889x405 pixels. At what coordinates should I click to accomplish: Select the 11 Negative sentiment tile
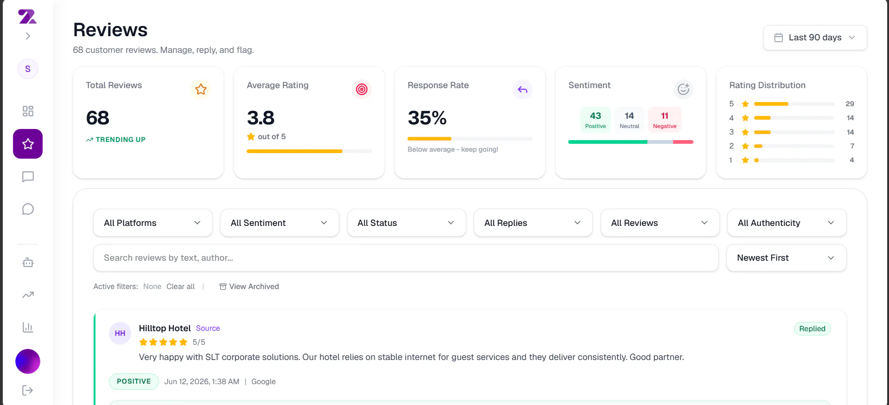665,120
